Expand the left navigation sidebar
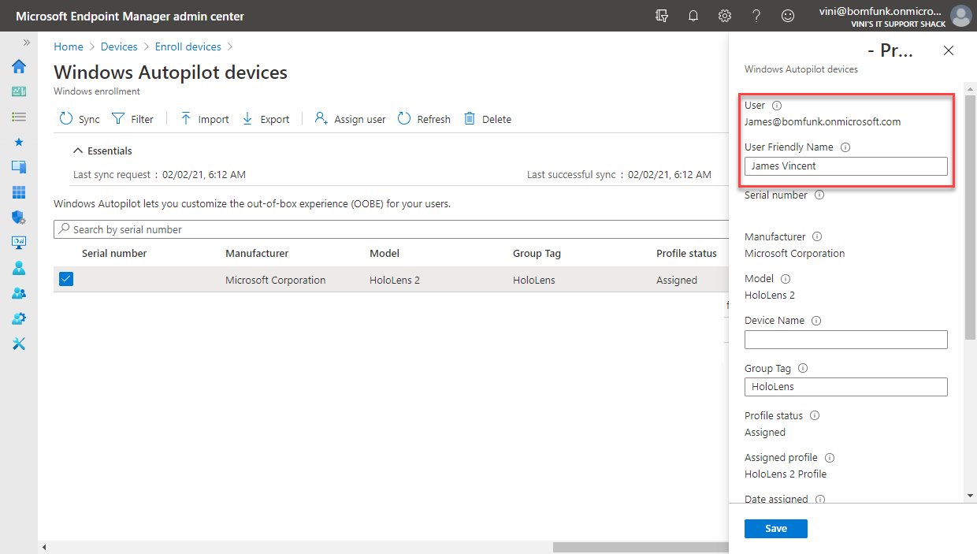This screenshot has height=554, width=977. (x=27, y=43)
